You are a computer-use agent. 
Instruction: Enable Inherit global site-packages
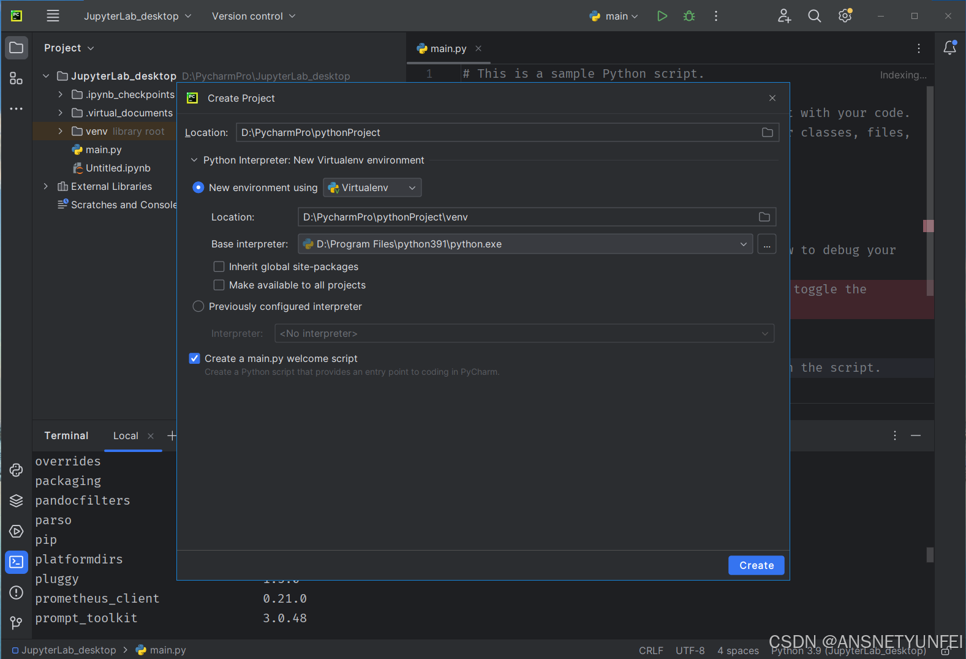point(219,266)
